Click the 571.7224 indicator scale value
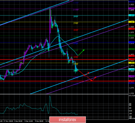This screenshot has height=123, width=135. (x=132, y=96)
